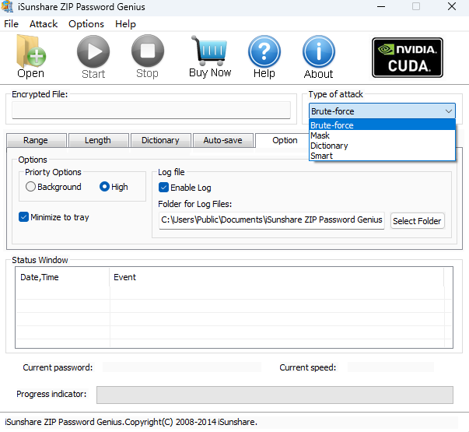469x432 pixels.
Task: Click the Folder for Log Files path field
Action: pos(271,221)
